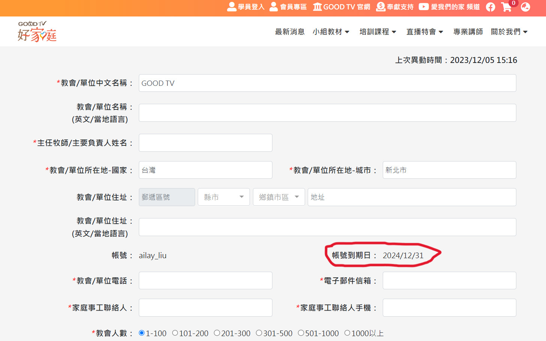Click the 會員專區 person icon

coord(274,7)
